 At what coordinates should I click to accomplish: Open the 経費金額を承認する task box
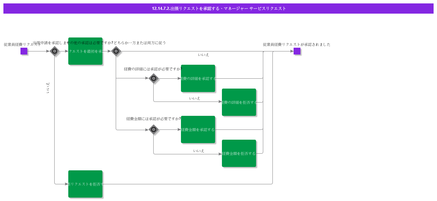(198, 129)
